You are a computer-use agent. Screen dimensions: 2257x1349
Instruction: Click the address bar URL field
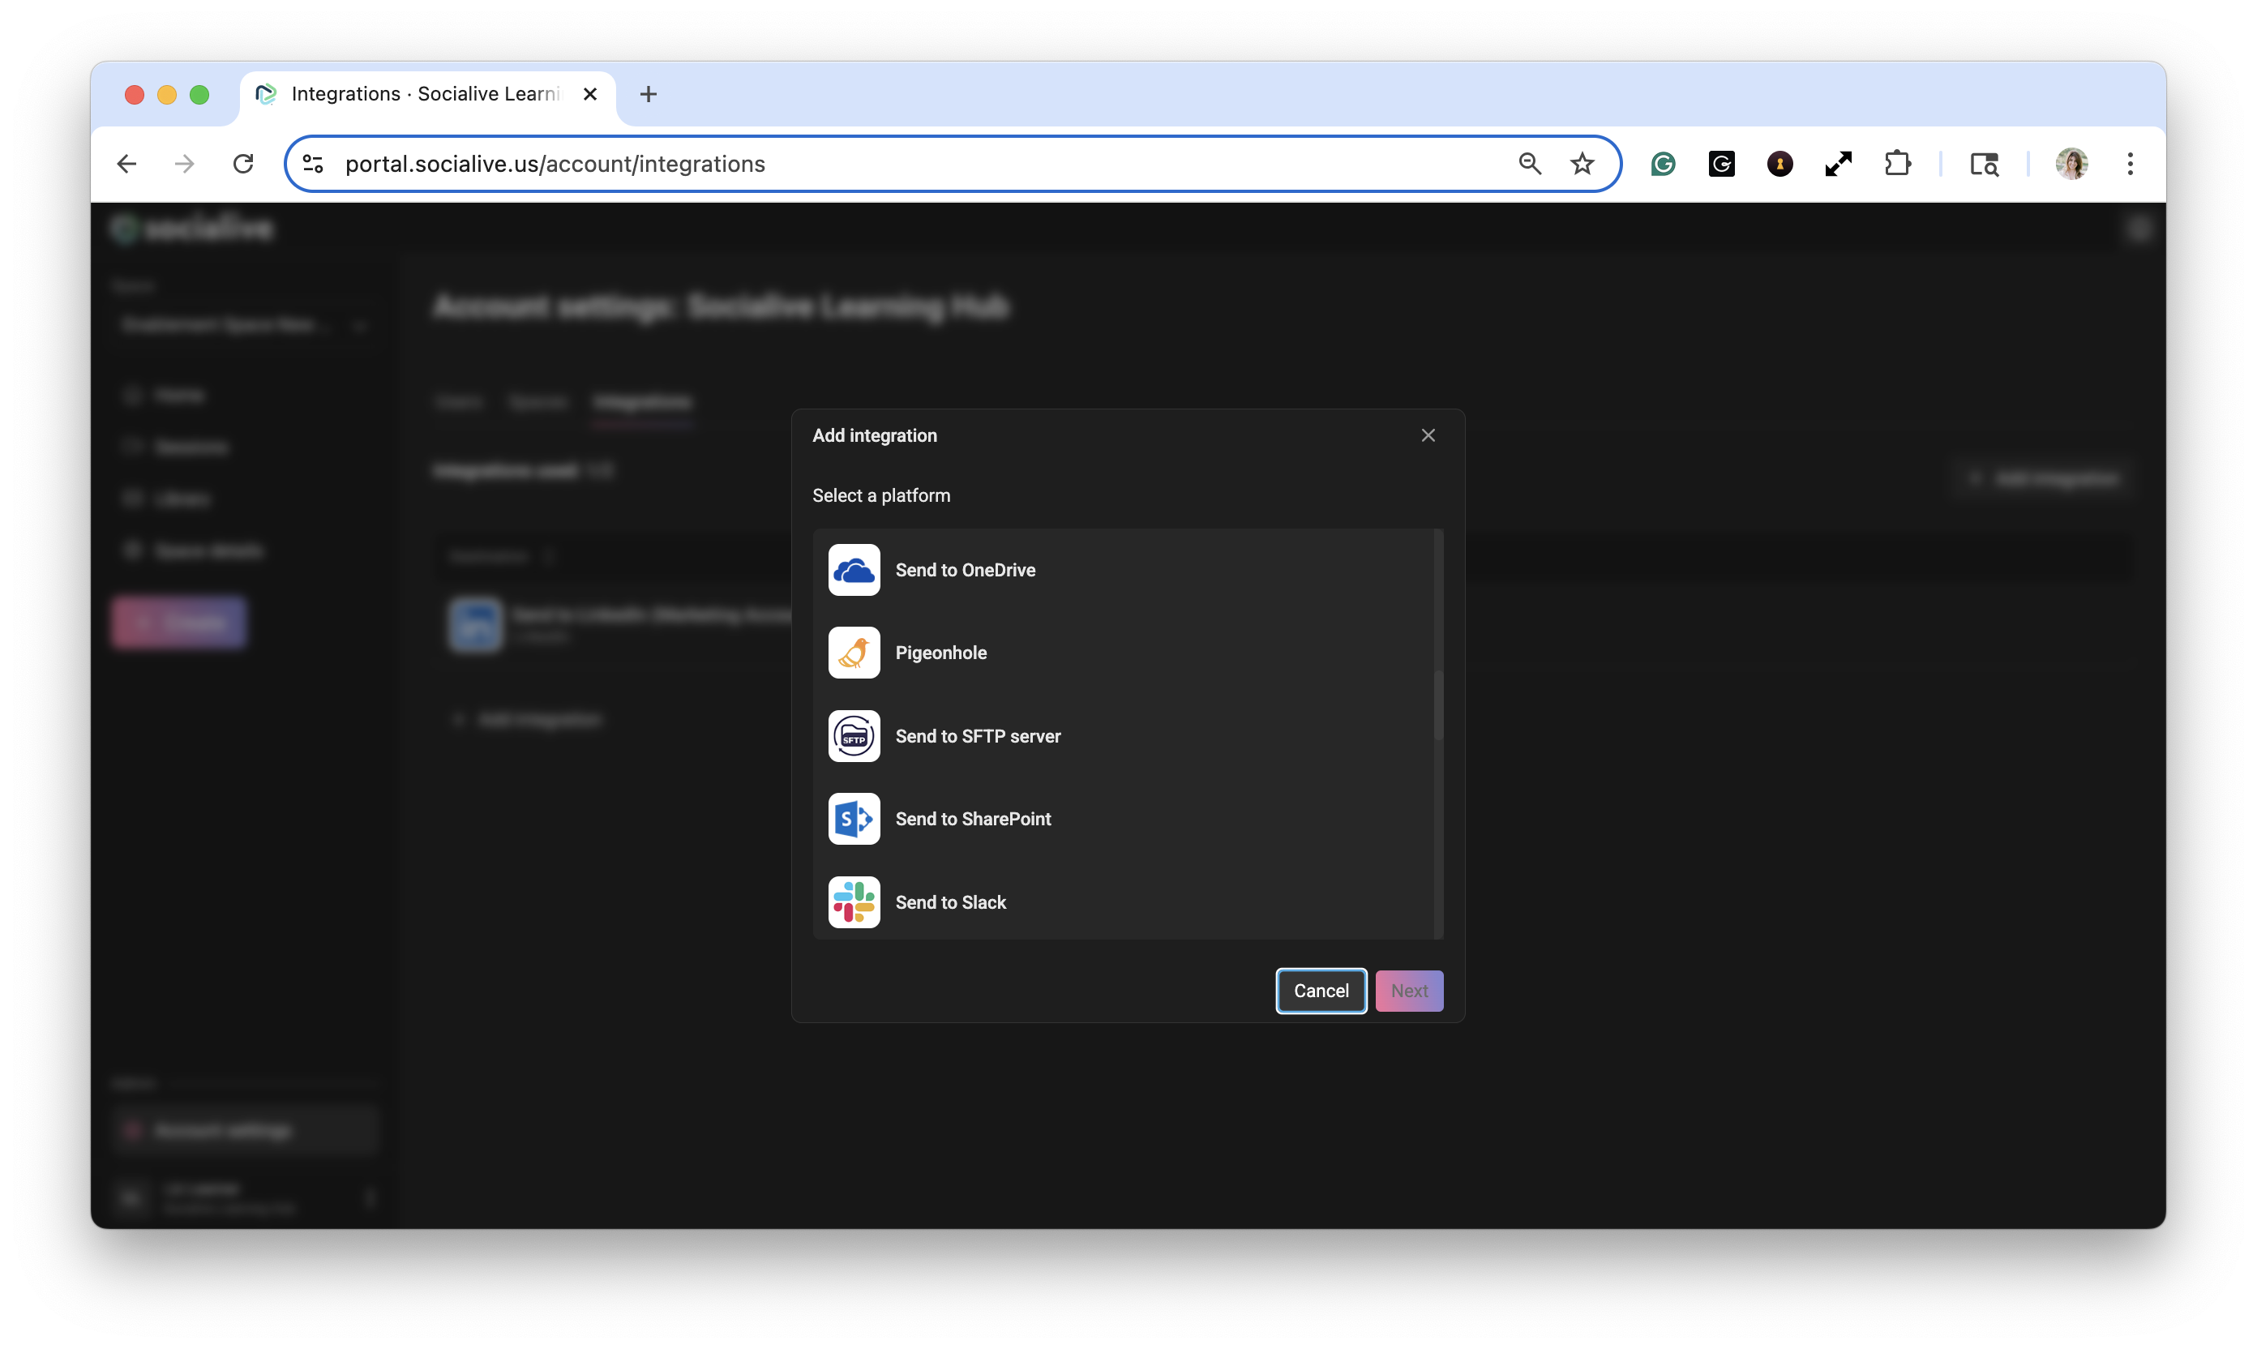coord(909,164)
